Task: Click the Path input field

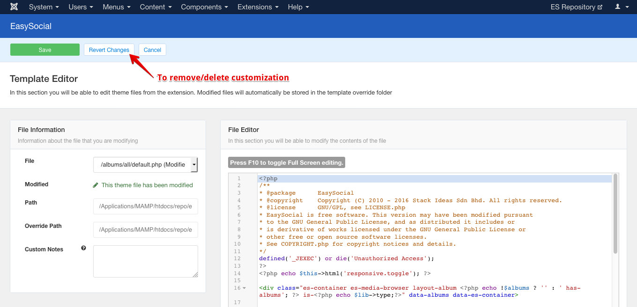Action: tap(146, 206)
